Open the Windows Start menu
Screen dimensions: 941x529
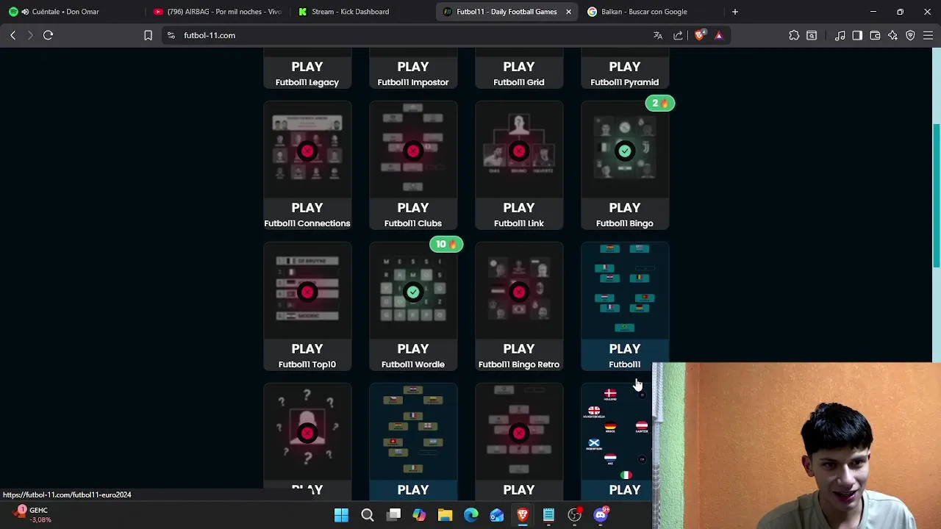tap(341, 515)
